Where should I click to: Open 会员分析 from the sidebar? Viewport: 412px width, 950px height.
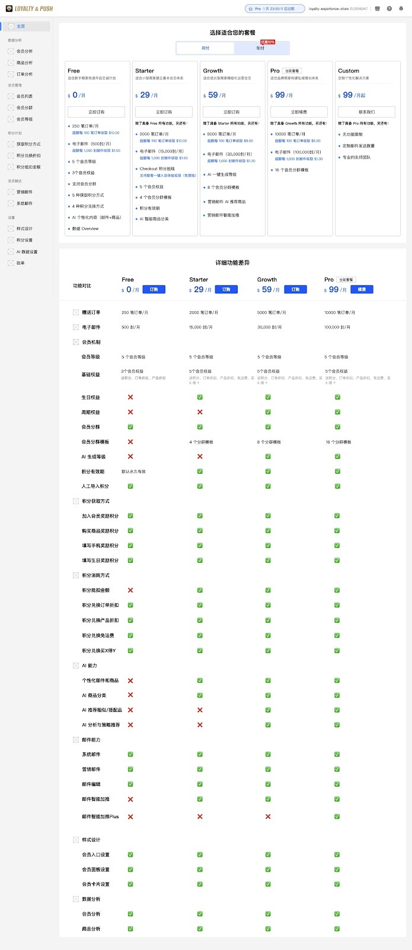24,51
